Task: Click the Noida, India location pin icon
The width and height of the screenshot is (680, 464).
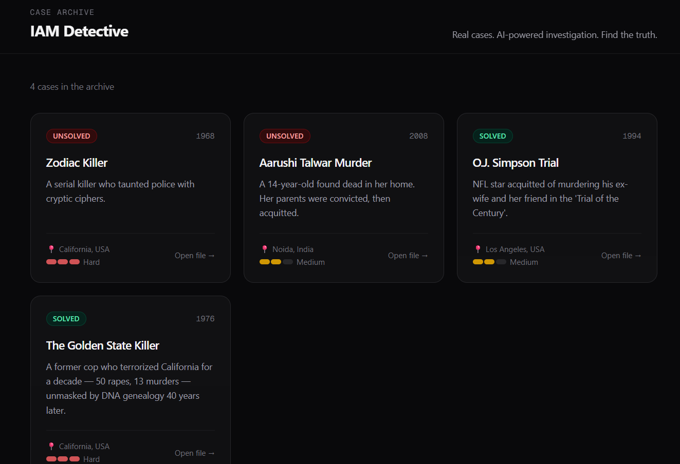Action: (x=265, y=249)
